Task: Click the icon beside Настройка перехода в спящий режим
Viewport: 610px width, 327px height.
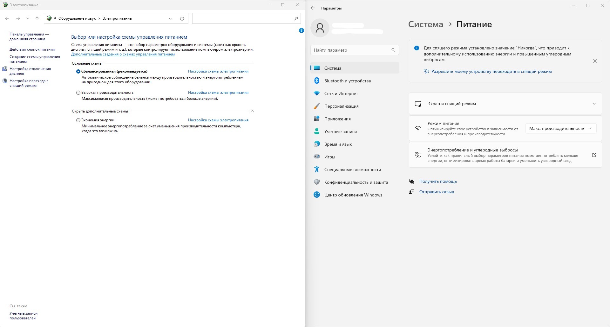Action: pyautogui.click(x=5, y=81)
